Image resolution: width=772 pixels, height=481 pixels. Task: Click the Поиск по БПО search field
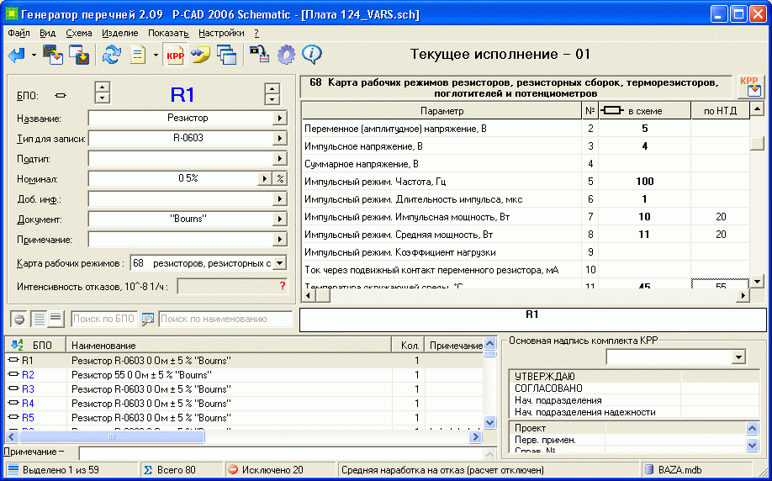104,319
